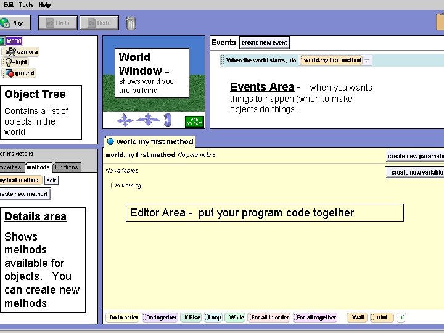Image resolution: width=444 pixels, height=333 pixels.
Task: Click For all together tile
Action: pyautogui.click(x=316, y=318)
